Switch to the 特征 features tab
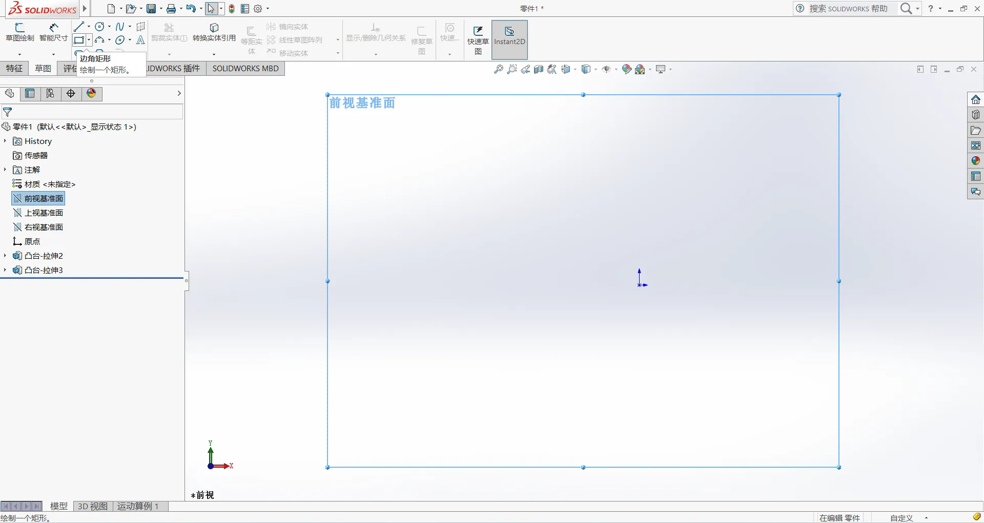Image resolution: width=984 pixels, height=523 pixels. click(x=14, y=68)
